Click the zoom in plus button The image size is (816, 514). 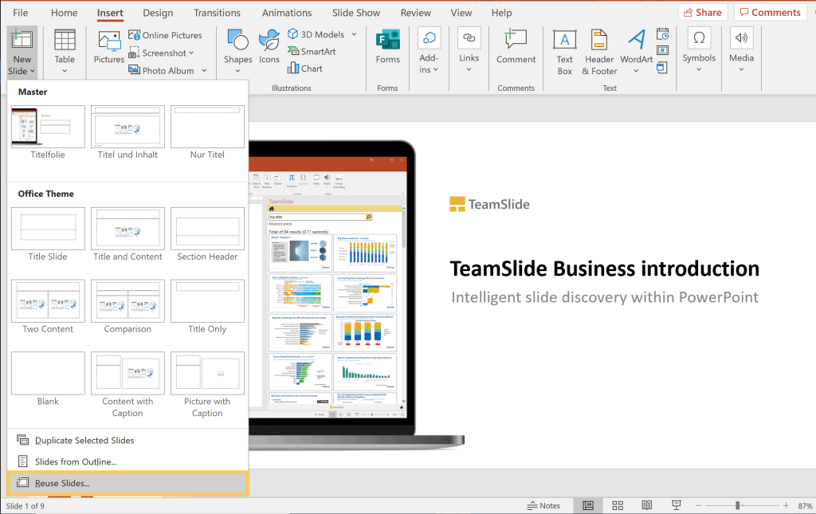click(786, 506)
